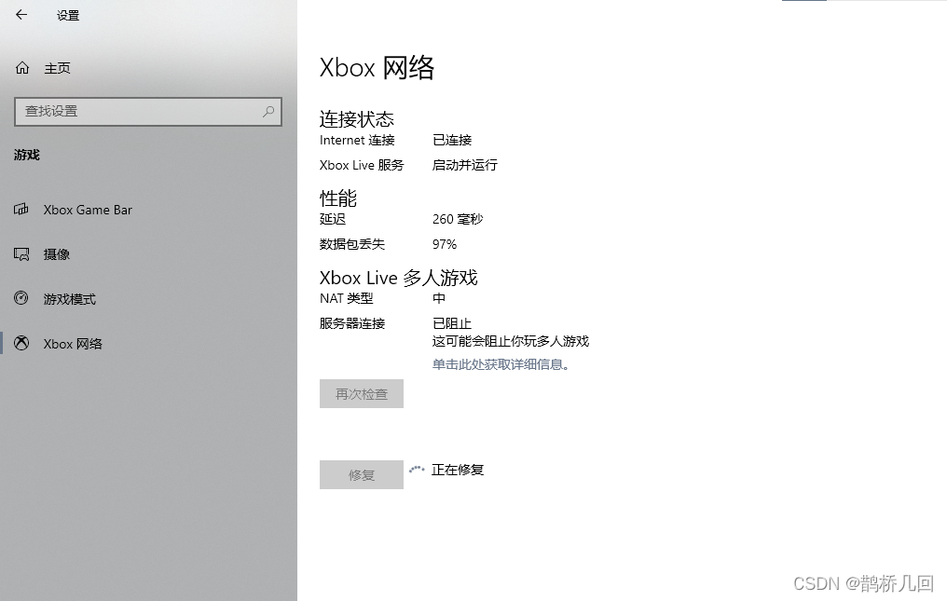Click the 97% packet loss value

click(445, 244)
